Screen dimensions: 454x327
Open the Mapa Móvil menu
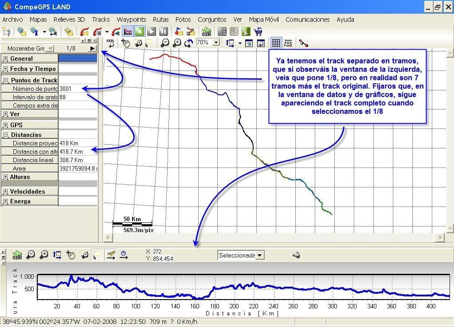[x=264, y=19]
